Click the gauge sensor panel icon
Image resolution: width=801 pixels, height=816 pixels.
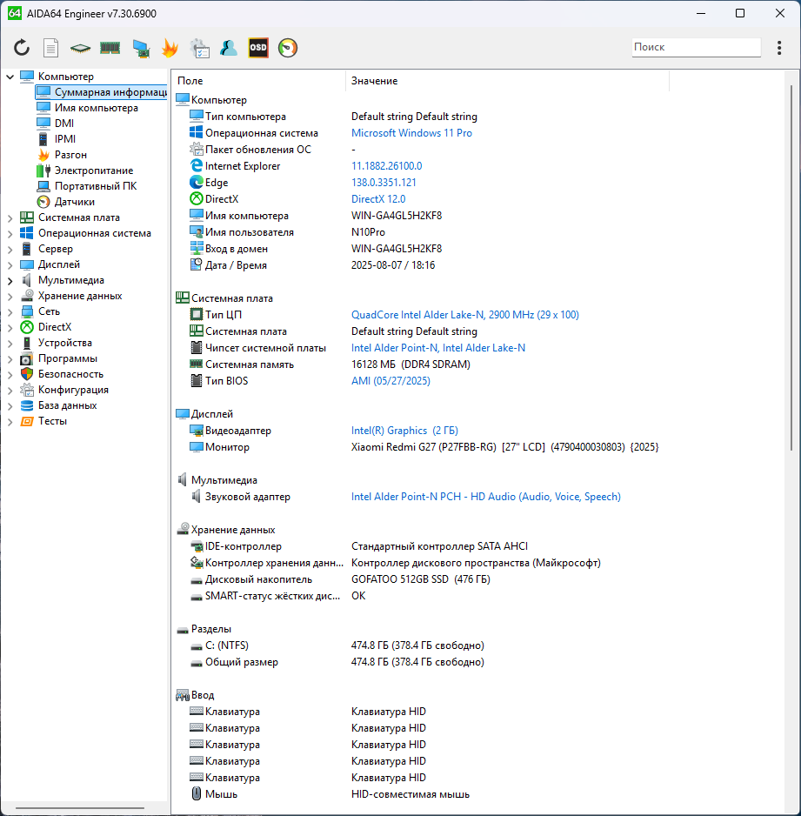point(288,48)
